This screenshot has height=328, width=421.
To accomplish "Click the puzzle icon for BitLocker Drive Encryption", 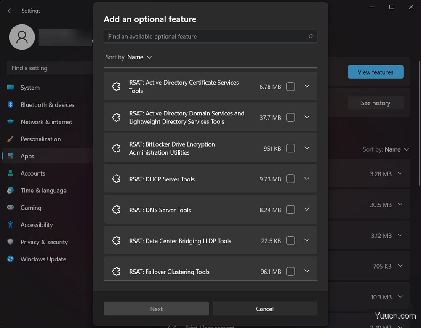I will click(x=116, y=148).
